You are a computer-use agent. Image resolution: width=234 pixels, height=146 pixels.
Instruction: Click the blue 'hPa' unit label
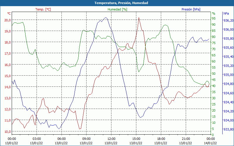point(226,13)
